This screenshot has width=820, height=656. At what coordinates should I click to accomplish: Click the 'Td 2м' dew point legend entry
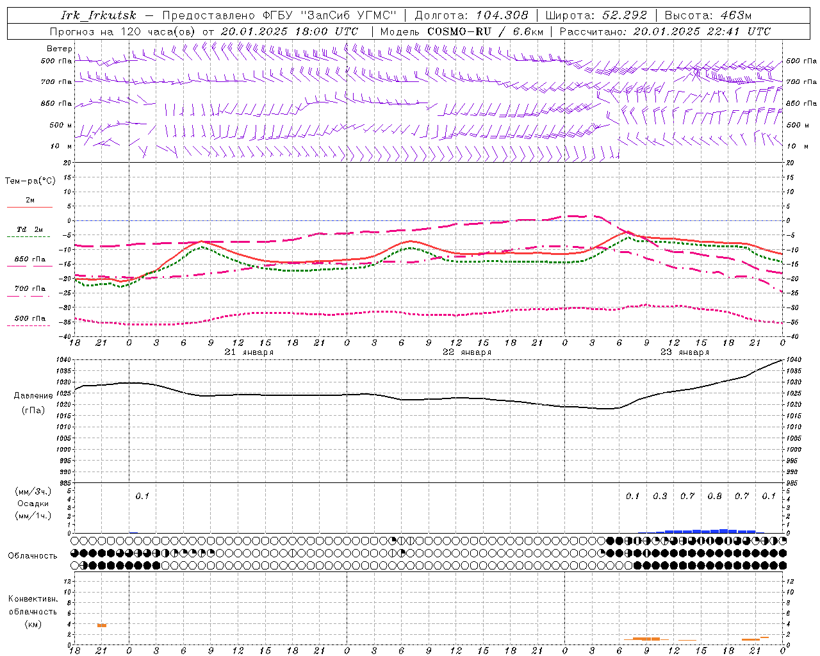tap(30, 229)
